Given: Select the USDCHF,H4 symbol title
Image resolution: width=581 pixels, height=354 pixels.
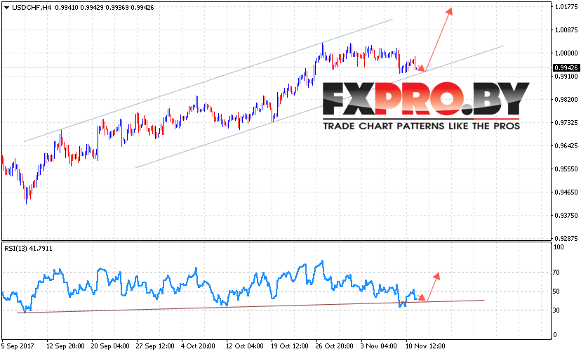Looking at the screenshot, I should [x=32, y=8].
